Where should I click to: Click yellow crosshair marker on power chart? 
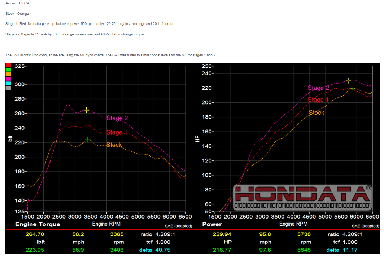(x=348, y=81)
